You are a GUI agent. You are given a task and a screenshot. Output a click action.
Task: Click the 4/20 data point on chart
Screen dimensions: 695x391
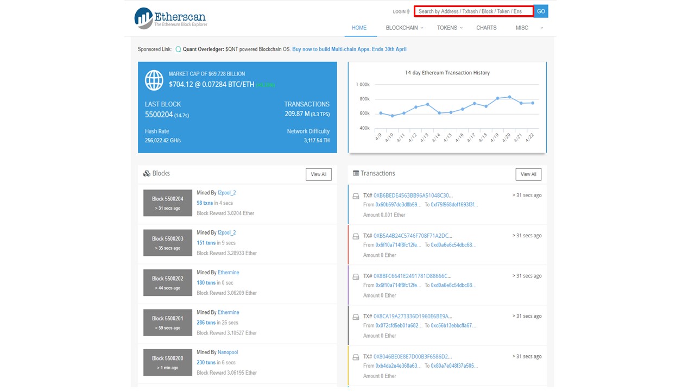[x=509, y=97]
